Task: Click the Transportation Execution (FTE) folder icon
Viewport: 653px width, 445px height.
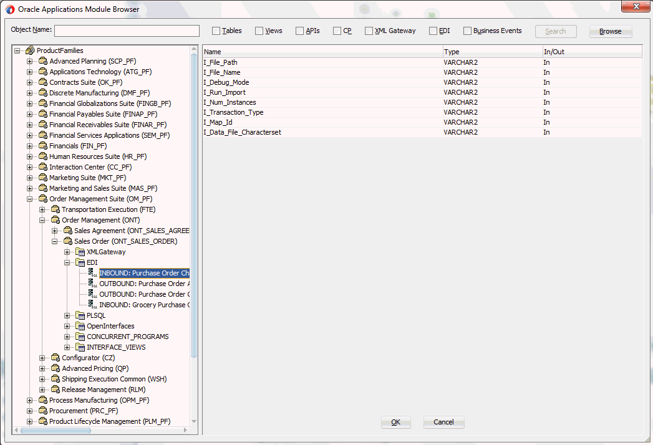Action: click(x=56, y=209)
